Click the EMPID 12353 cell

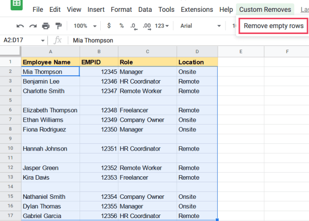99,177
